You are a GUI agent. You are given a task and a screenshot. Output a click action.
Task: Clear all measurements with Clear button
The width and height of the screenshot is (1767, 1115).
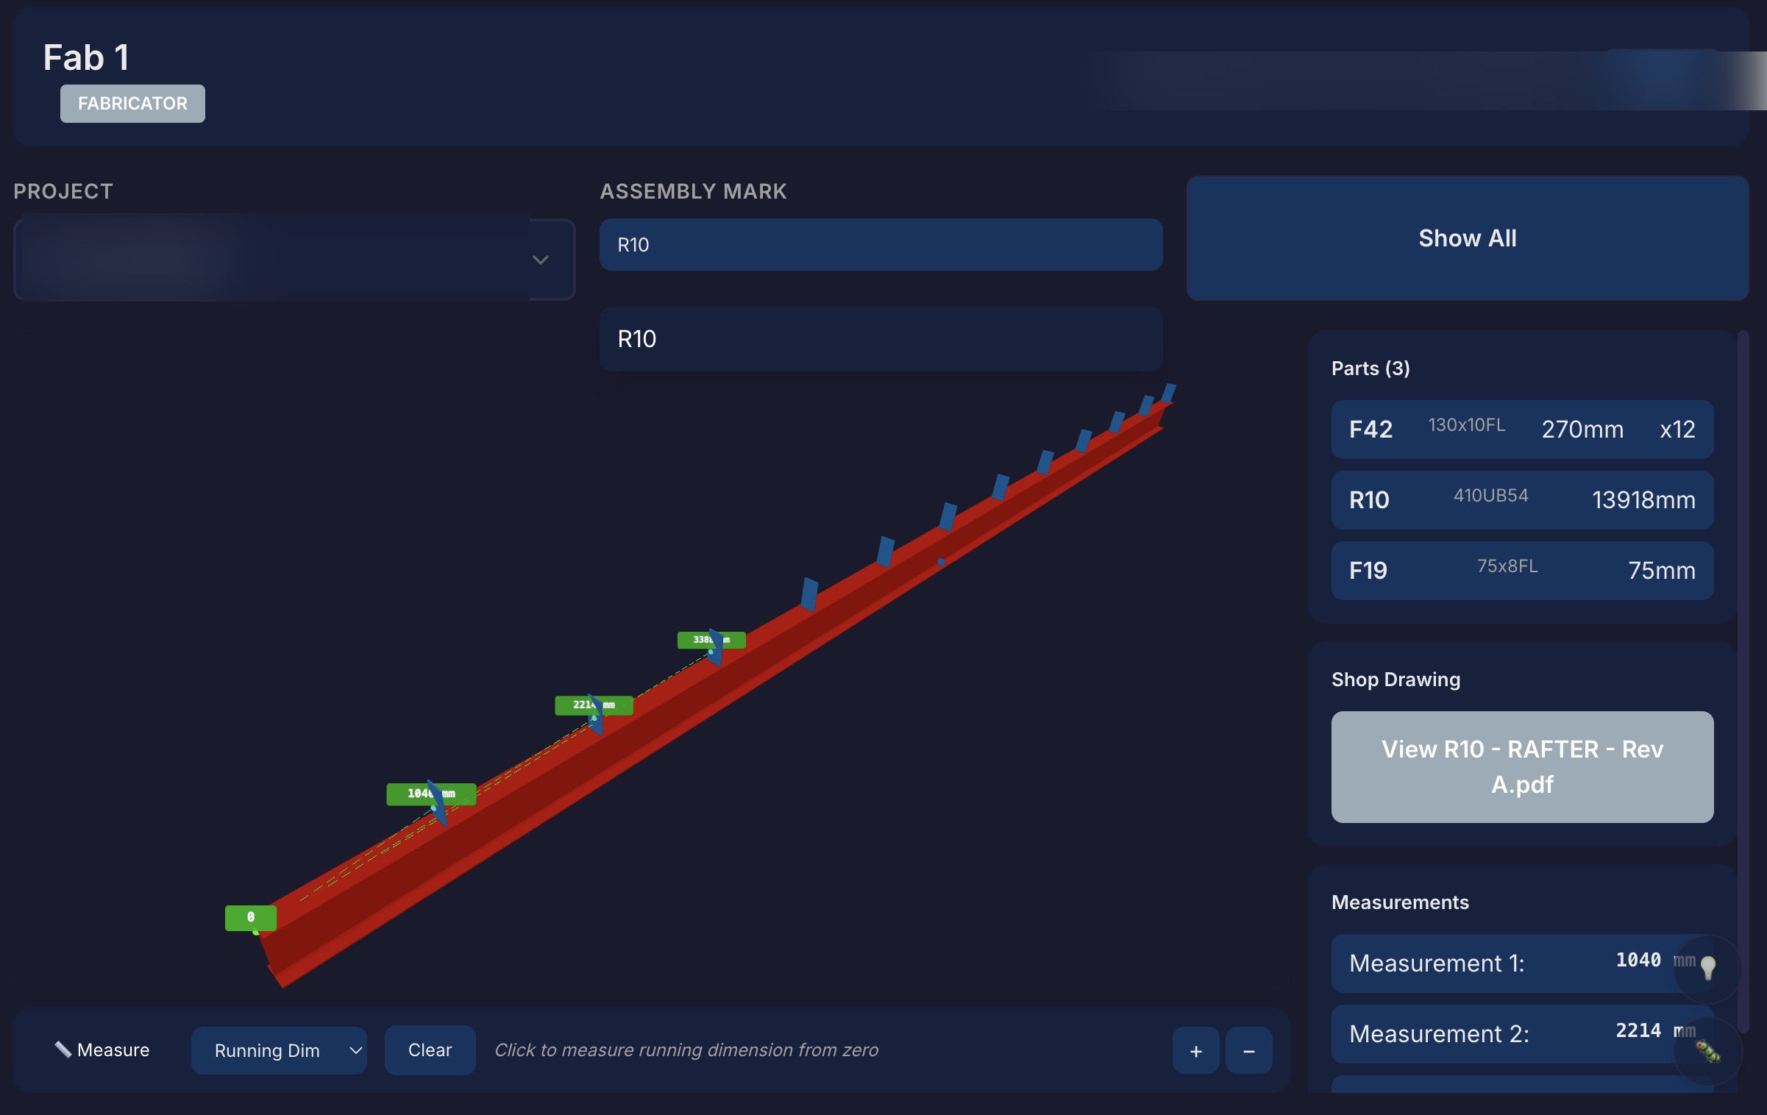(430, 1050)
